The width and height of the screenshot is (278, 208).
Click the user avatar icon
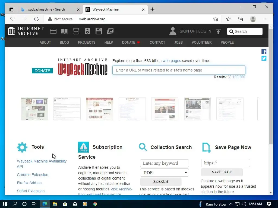173,31
